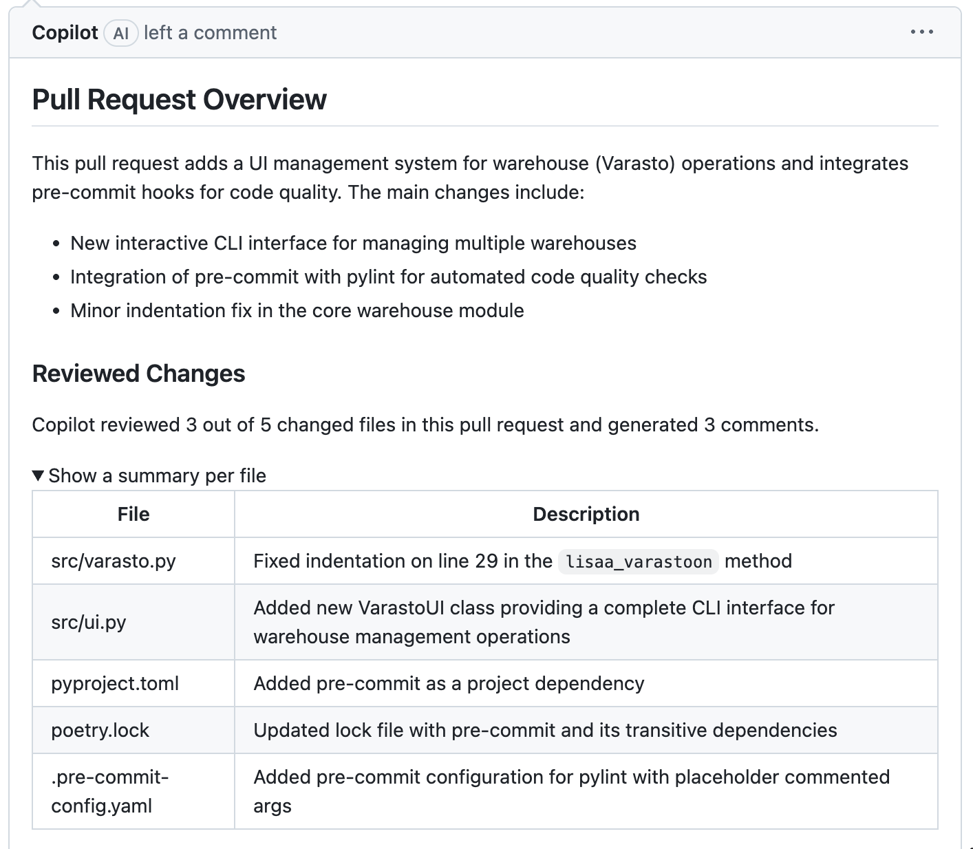Click the src/ui.py file cell
Viewport: 973px width, 849px height.
[x=89, y=622]
